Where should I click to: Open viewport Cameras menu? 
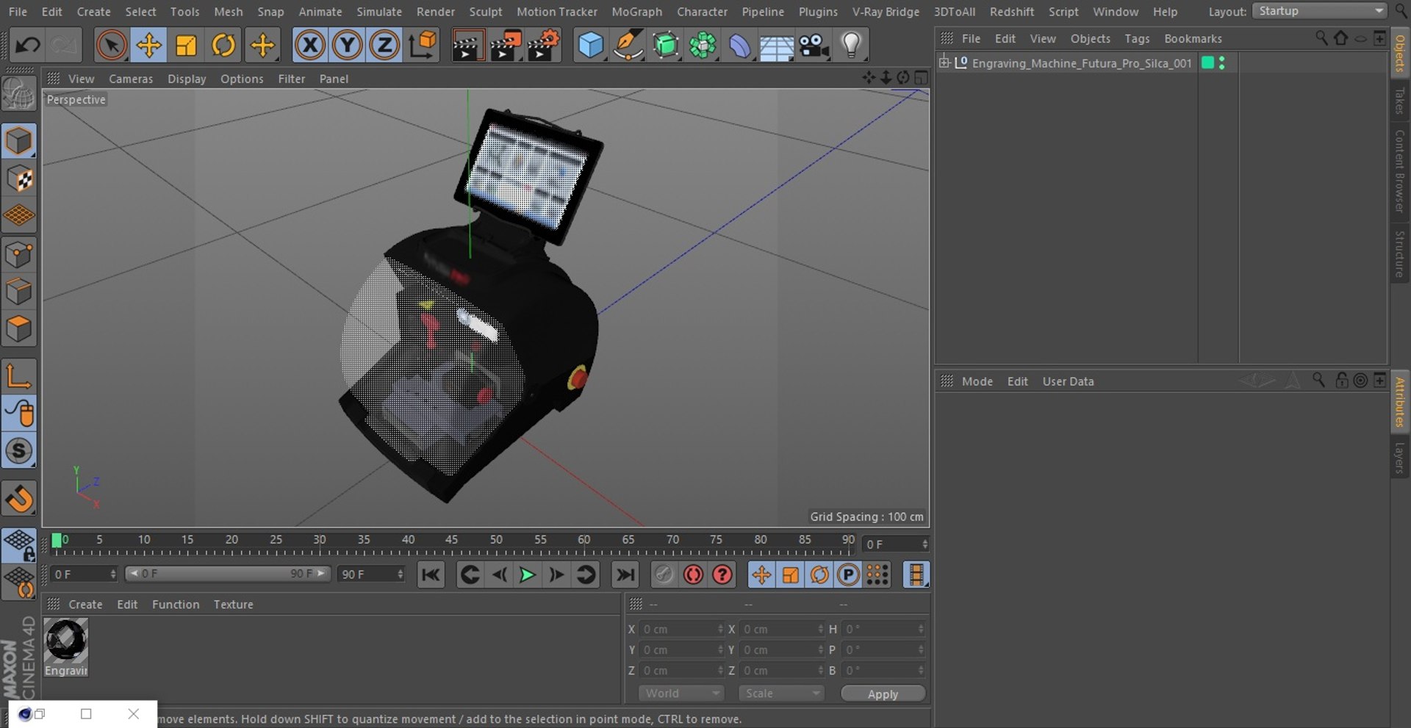[x=131, y=79]
